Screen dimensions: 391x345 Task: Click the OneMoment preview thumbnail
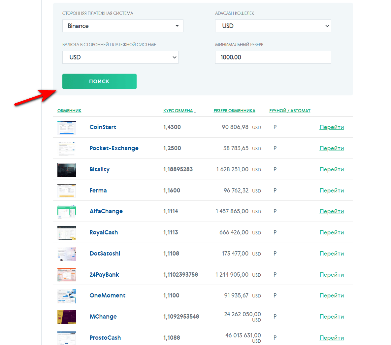pos(67,296)
